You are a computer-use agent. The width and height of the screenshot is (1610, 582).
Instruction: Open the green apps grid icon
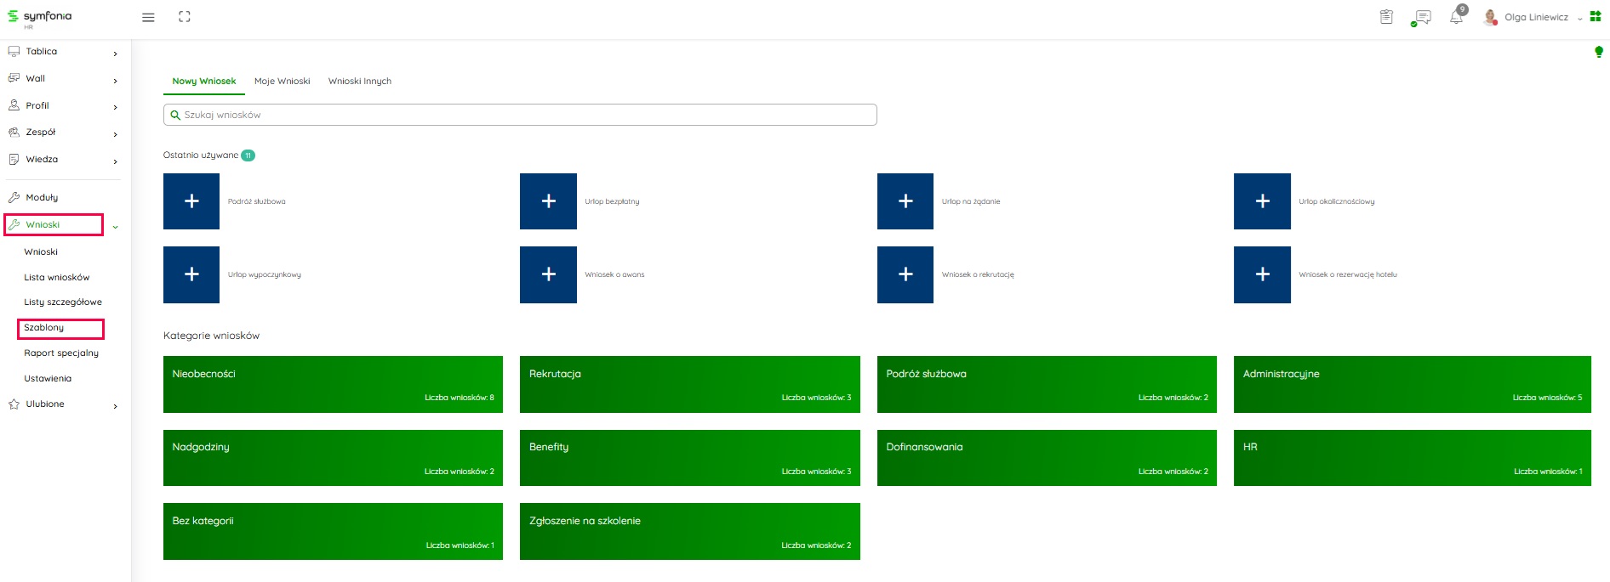[1596, 17]
